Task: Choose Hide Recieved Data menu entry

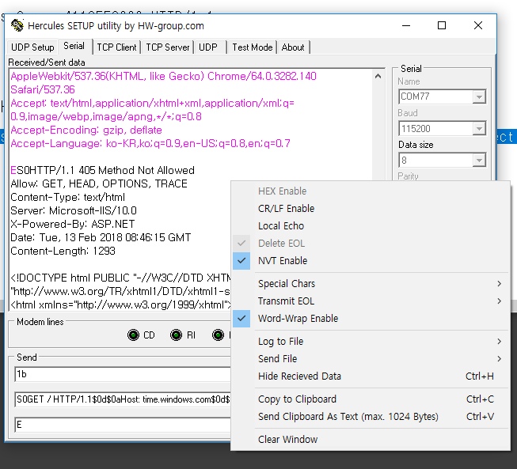Action: [x=371, y=376]
